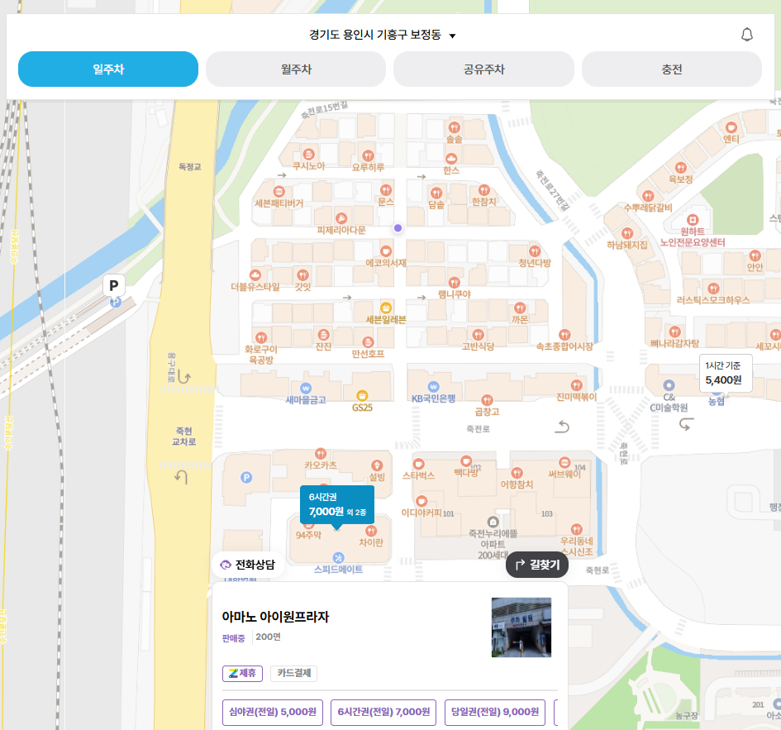Click the 카드결제 badge
Viewport: 781px width, 730px height.
(x=294, y=673)
